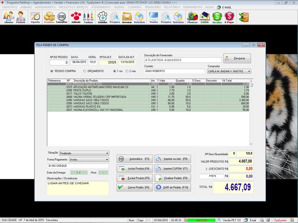This screenshot has height=223, width=298.
Task: Click the Observações / Ocorrências text field
Action: tap(77, 188)
